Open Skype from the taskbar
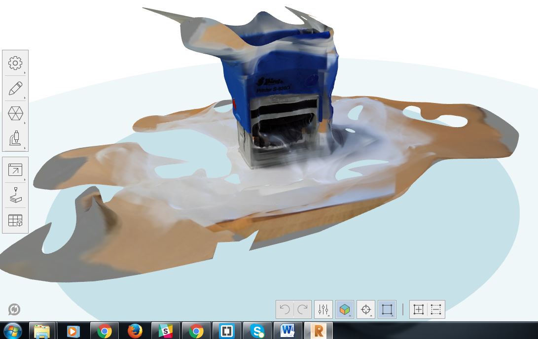The width and height of the screenshot is (538, 339). pyautogui.click(x=257, y=331)
